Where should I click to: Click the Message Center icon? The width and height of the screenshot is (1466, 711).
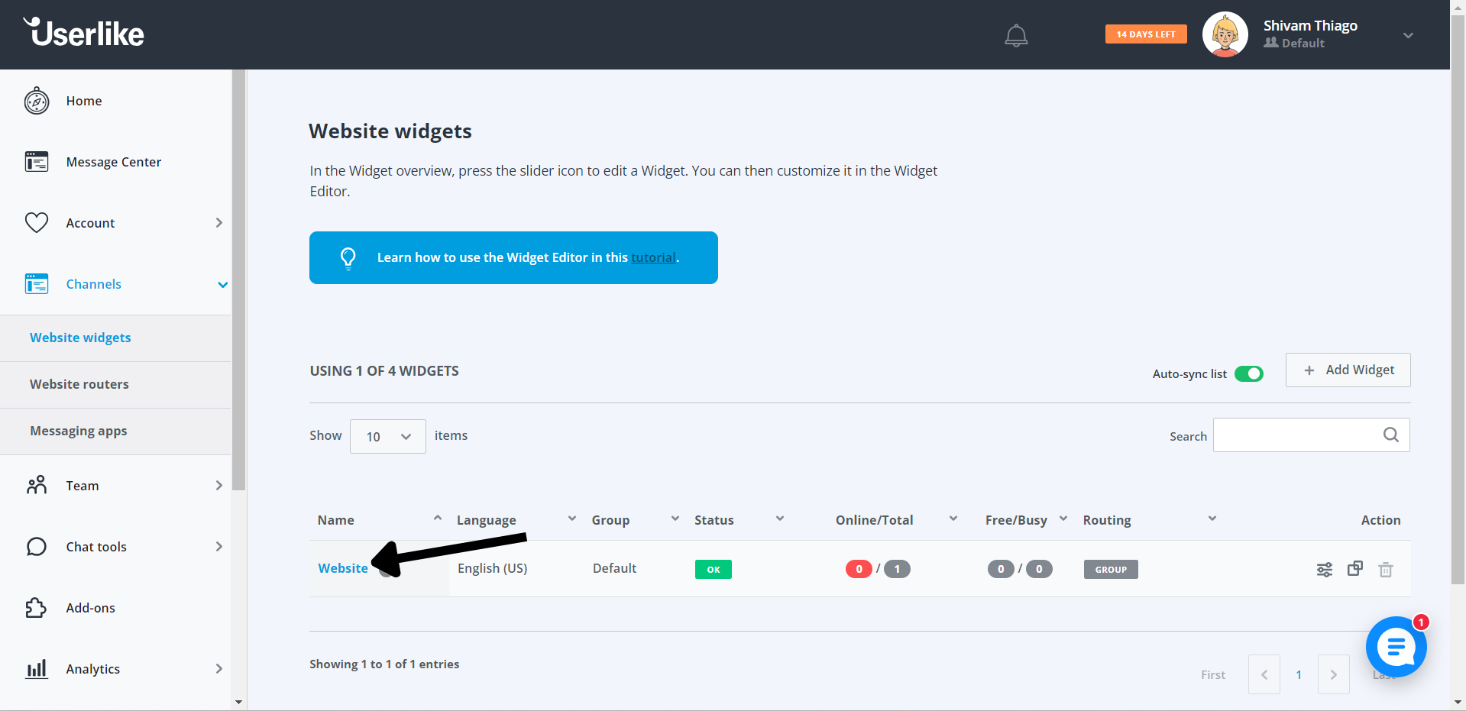point(37,162)
